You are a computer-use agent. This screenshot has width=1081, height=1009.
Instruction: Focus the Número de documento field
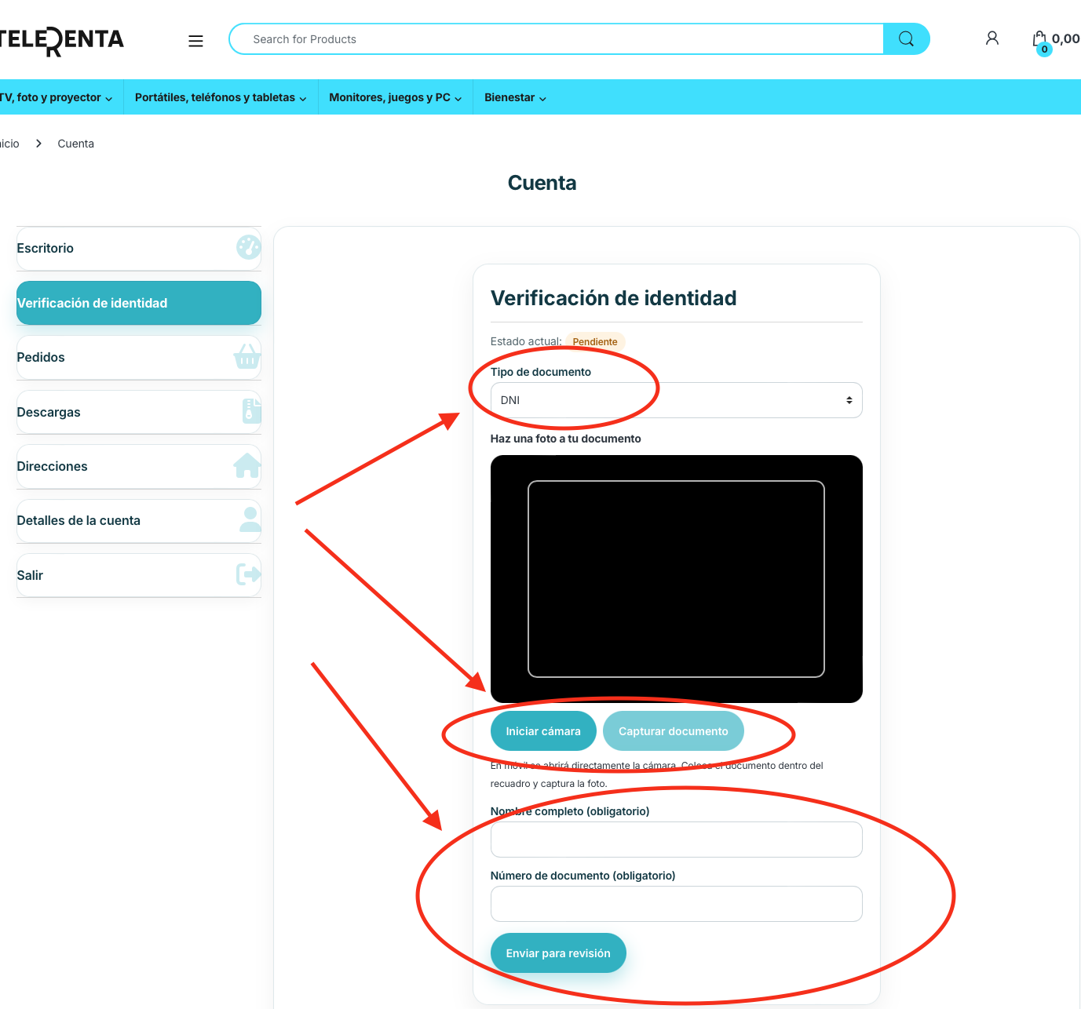[676, 904]
